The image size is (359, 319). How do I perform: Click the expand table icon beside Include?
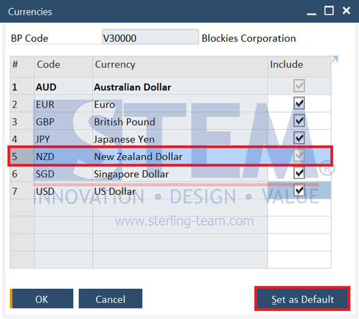[335, 59]
